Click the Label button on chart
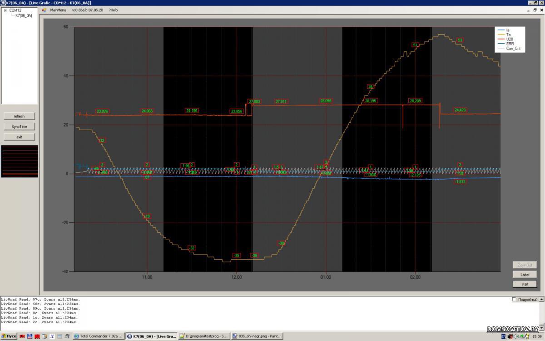The image size is (545, 341). (x=525, y=275)
